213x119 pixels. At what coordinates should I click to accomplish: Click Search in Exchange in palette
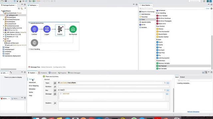[x=147, y=12]
